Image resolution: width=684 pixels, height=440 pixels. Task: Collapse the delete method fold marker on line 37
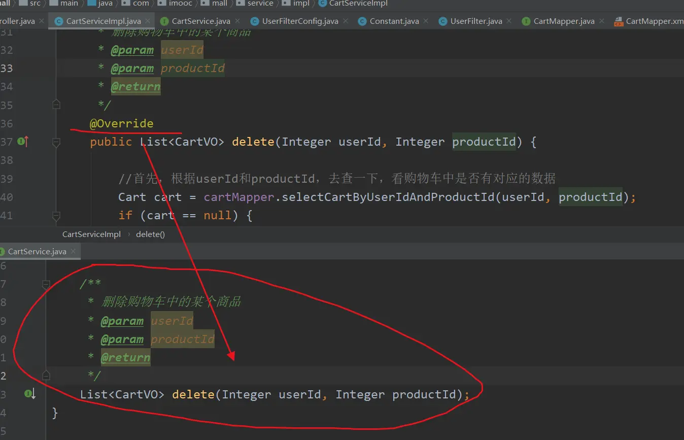click(56, 143)
